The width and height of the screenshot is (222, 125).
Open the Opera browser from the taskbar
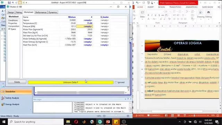pyautogui.click(x=76, y=122)
